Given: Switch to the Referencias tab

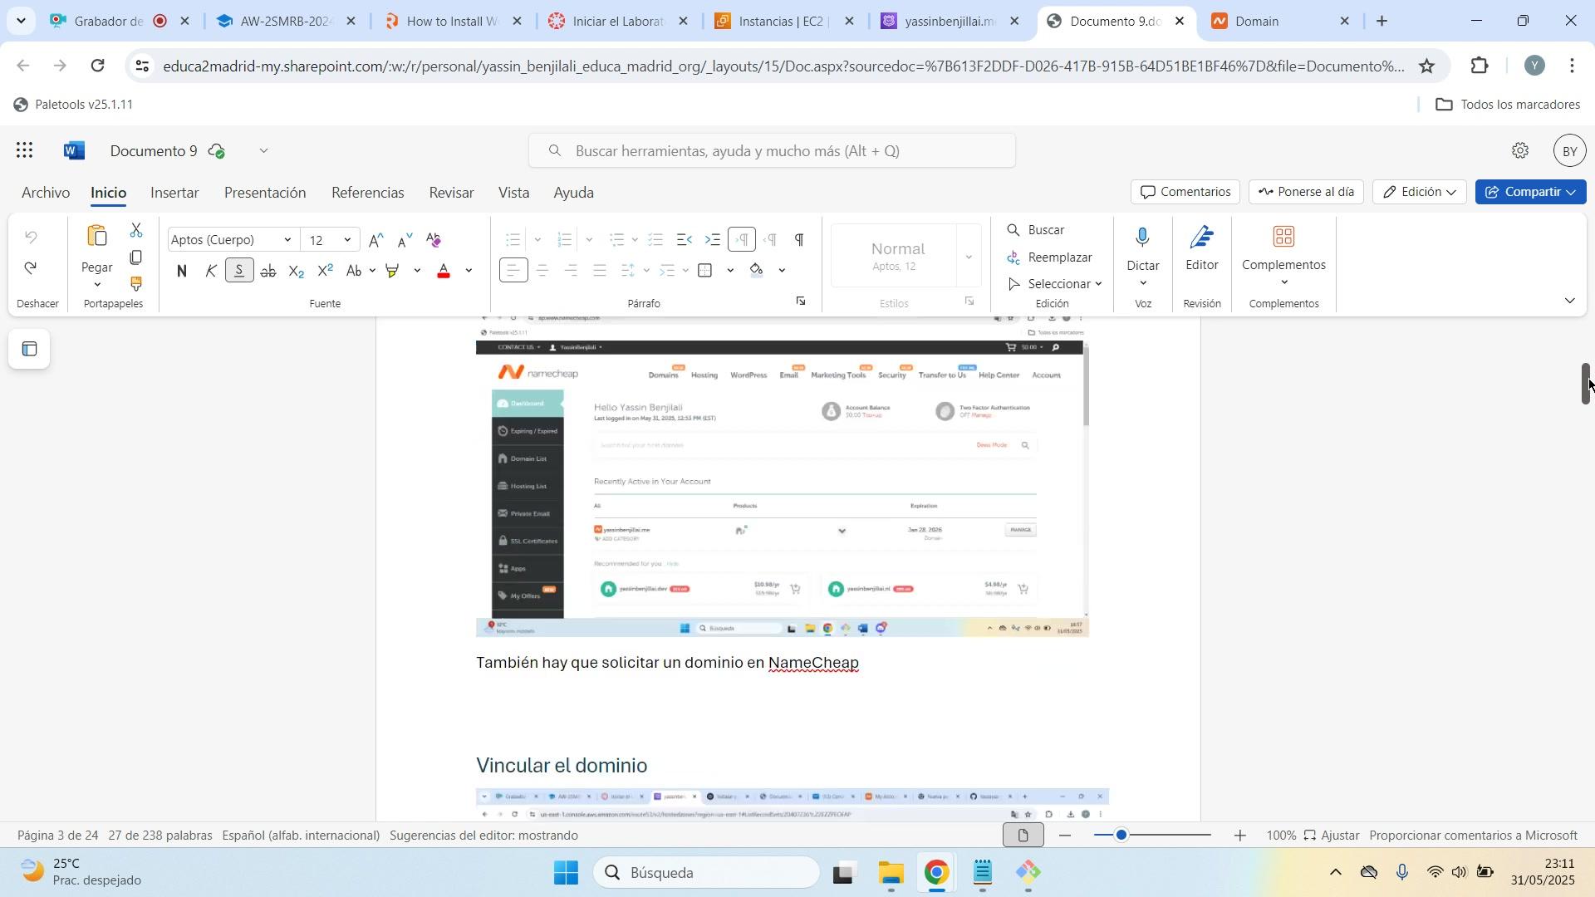Looking at the screenshot, I should [367, 193].
